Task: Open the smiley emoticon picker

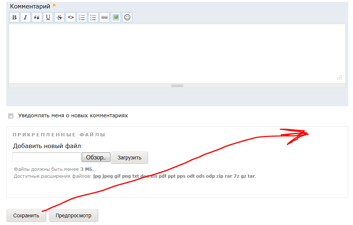Action: [127, 17]
